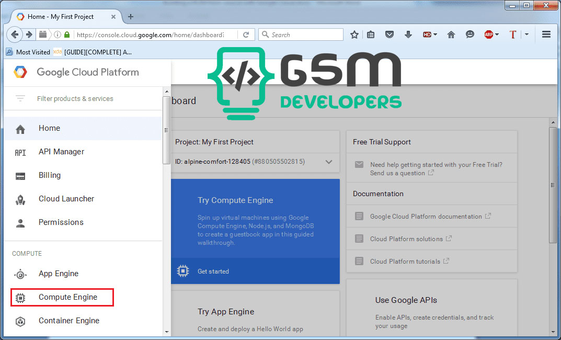
Task: Click the Compute Engine chip icon on Get started
Action: [x=183, y=271]
